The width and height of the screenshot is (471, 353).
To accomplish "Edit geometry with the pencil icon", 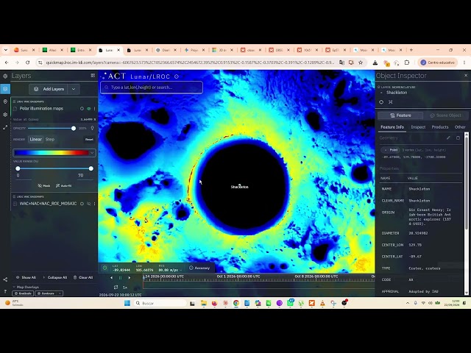I will [448, 138].
